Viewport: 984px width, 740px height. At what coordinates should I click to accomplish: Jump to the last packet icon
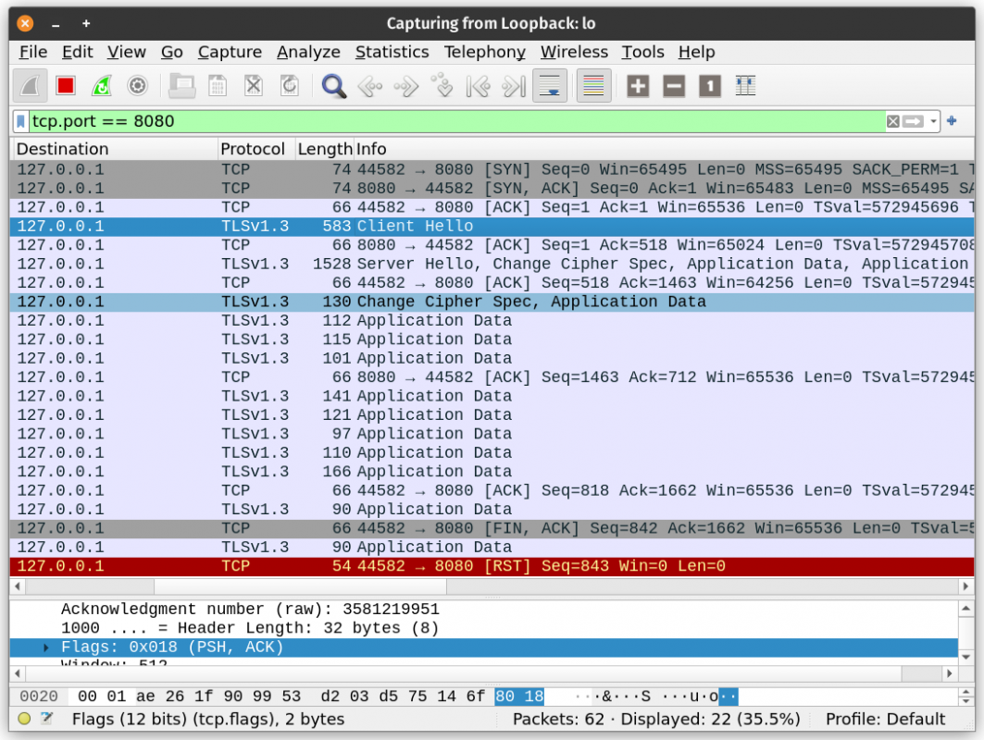(x=513, y=86)
